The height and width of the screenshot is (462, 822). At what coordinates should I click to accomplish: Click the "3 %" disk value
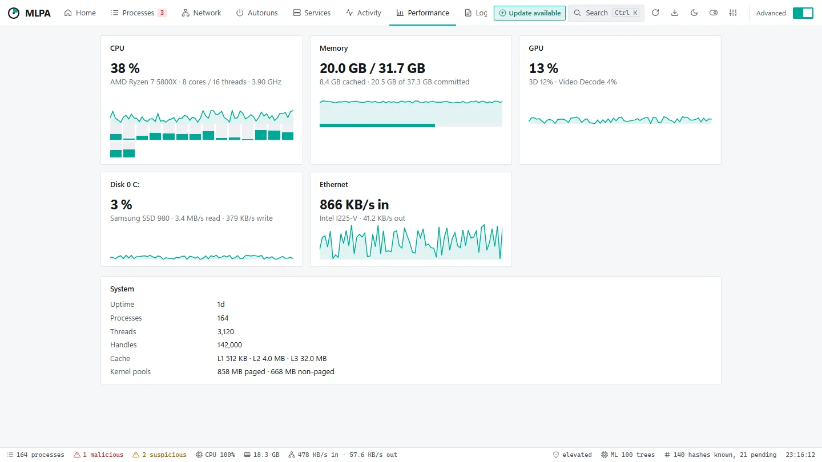coord(121,205)
